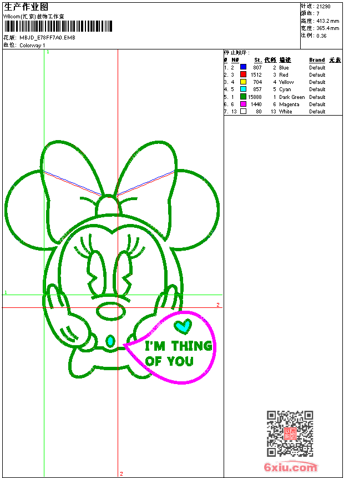Pick the Magenta color swatch

[x=243, y=104]
